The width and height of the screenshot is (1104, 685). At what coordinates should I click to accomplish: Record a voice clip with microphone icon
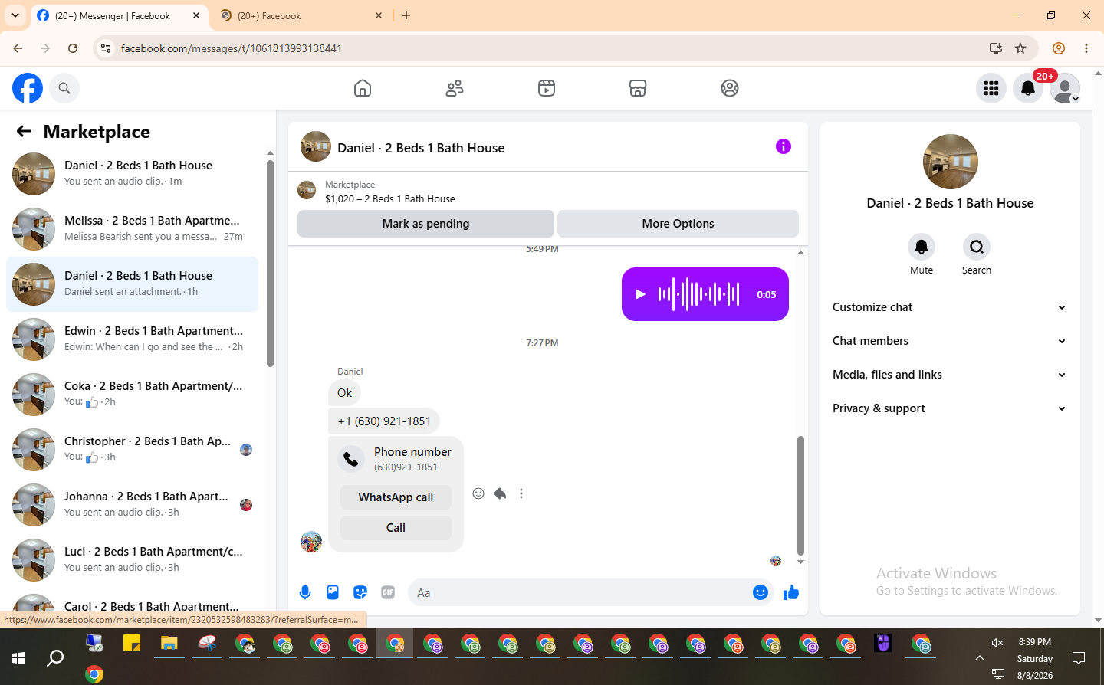click(305, 592)
